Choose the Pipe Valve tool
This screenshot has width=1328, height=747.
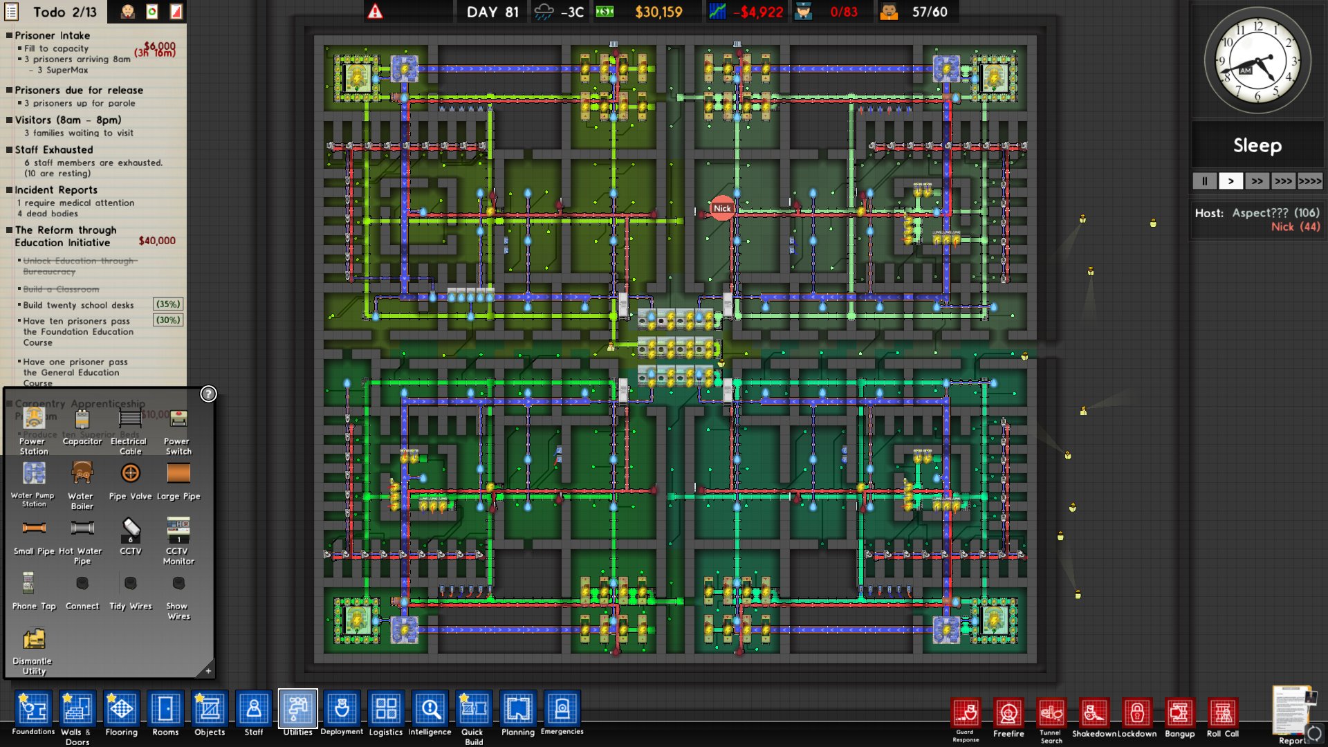click(130, 474)
